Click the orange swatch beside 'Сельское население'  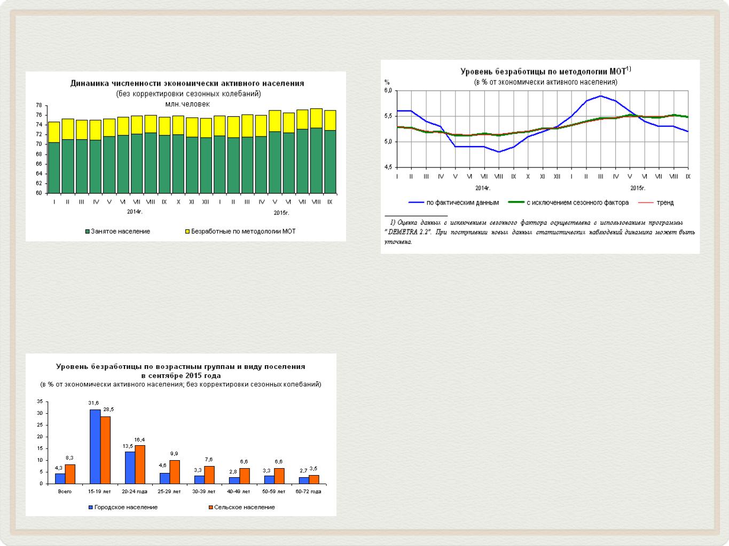211,508
